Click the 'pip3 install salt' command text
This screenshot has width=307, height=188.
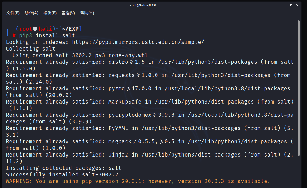click(x=47, y=36)
